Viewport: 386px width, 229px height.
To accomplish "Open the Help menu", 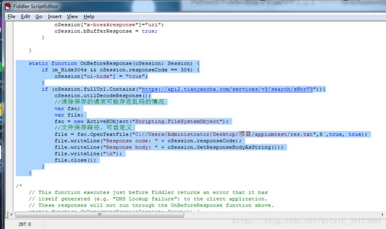I will click(x=88, y=17).
